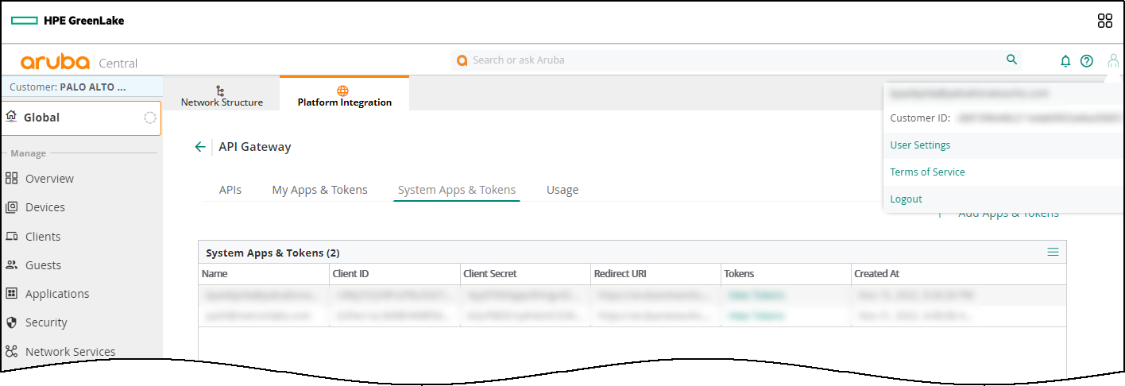
Task: Click the Overview sidebar icon
Action: pyautogui.click(x=11, y=179)
